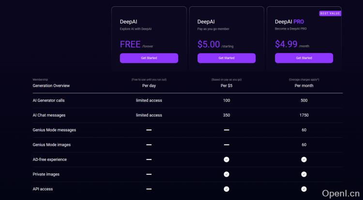The width and height of the screenshot is (363, 200).
Task: Click the AI Generator calls row label
Action: point(48,100)
